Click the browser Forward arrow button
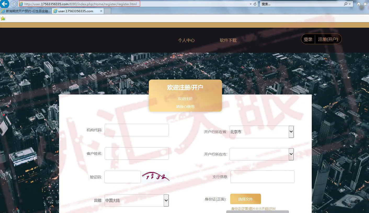Image resolution: width=369 pixels, height=213 pixels. pyautogui.click(x=14, y=4)
